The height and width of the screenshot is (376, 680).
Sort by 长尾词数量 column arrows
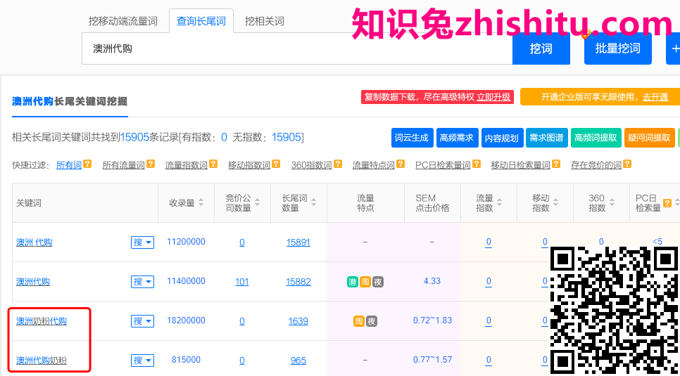(x=313, y=202)
